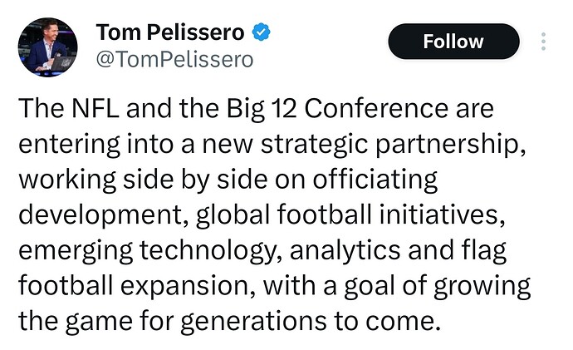The width and height of the screenshot is (573, 350).
Task: Open the @TomPelissero handle link
Action: [174, 59]
